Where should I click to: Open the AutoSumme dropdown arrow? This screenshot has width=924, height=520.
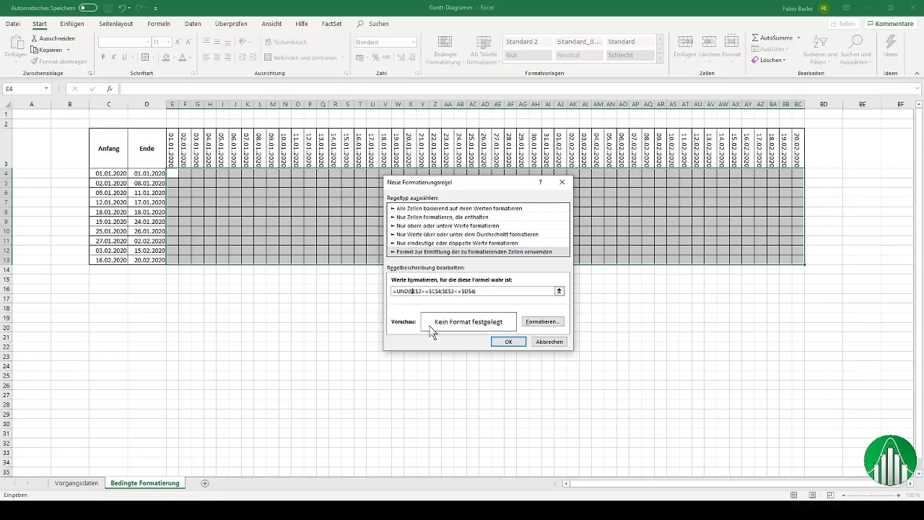coord(798,38)
